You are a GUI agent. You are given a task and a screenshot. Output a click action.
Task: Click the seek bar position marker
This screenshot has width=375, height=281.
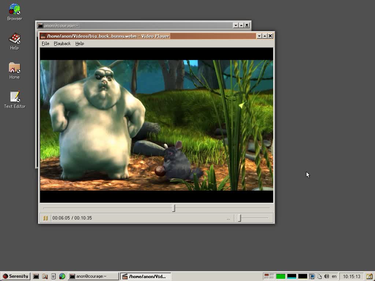pyautogui.click(x=174, y=208)
